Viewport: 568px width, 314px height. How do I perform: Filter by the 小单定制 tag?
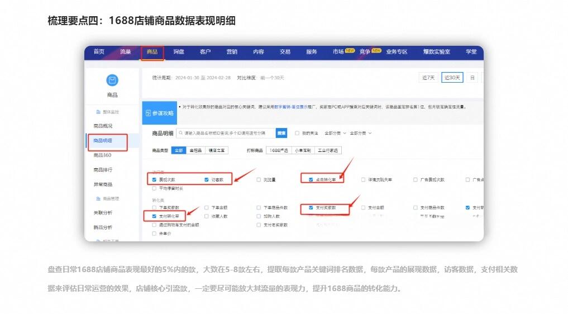(303, 150)
